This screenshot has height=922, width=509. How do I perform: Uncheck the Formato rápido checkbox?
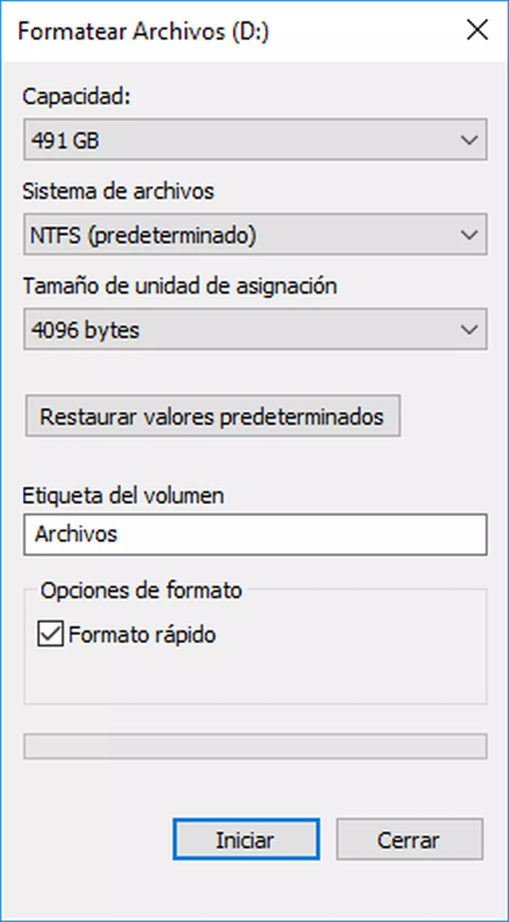click(50, 634)
